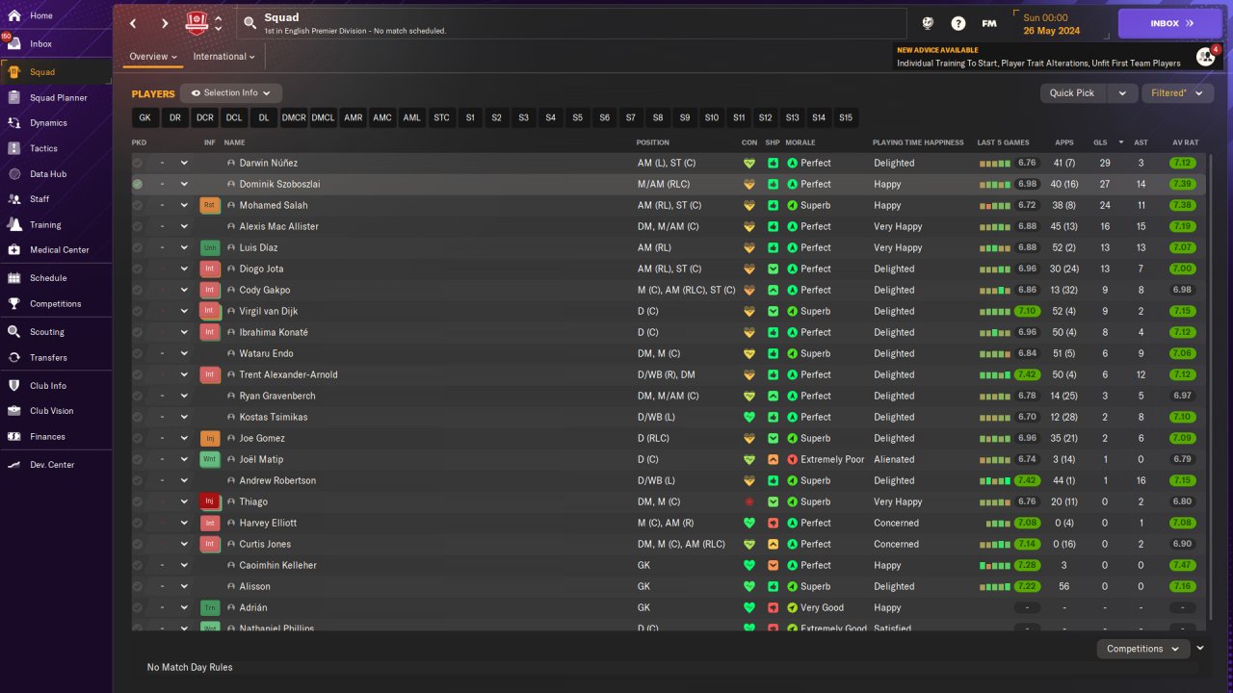Open the advice avatar with 4 notifications
The width and height of the screenshot is (1233, 693).
pos(1206,57)
